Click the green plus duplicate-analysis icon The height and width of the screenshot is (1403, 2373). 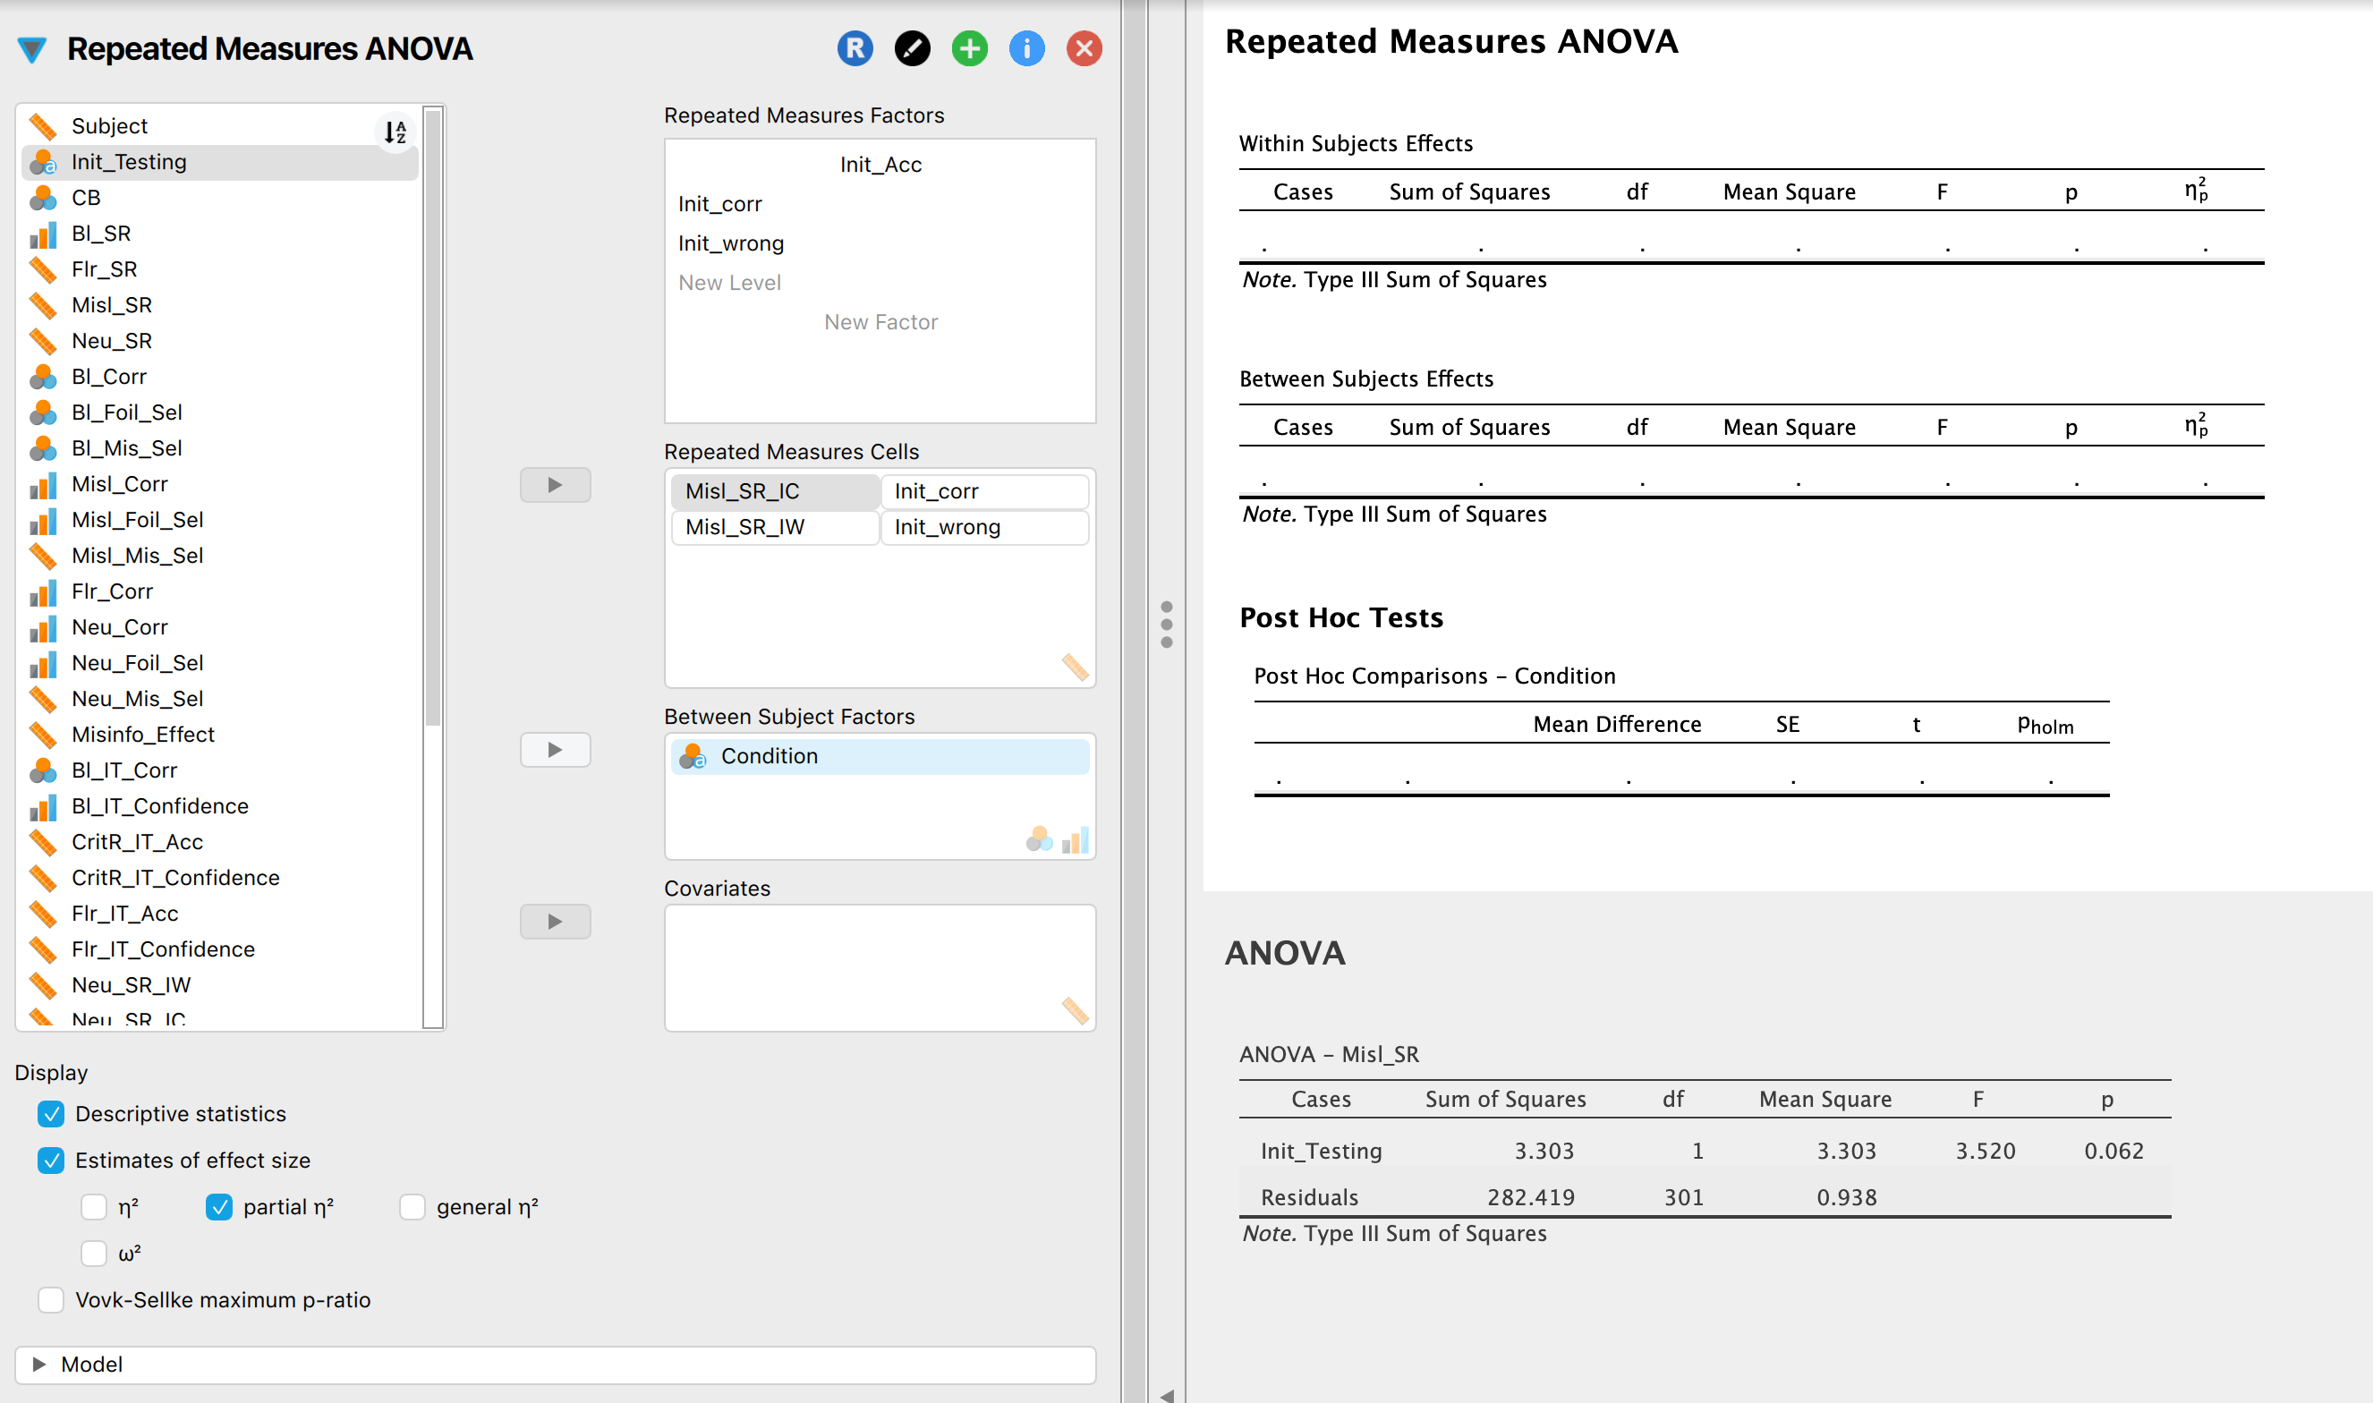[969, 49]
